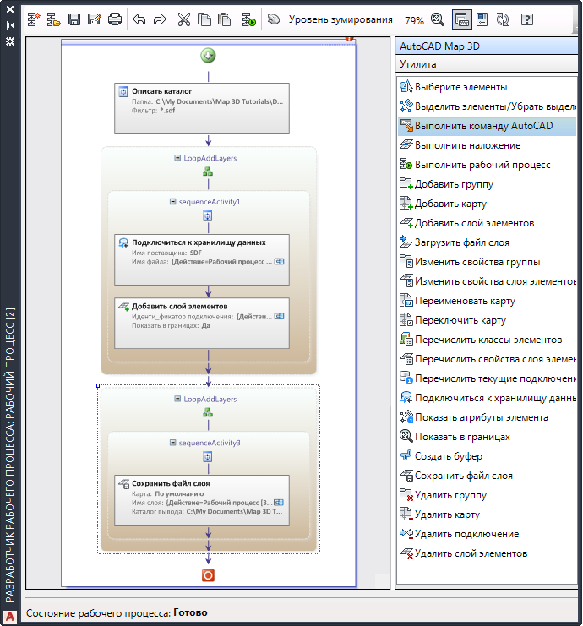Select 'Добавить слой элементов' activity in diagram
Image resolution: width=583 pixels, height=626 pixels.
pos(202,323)
